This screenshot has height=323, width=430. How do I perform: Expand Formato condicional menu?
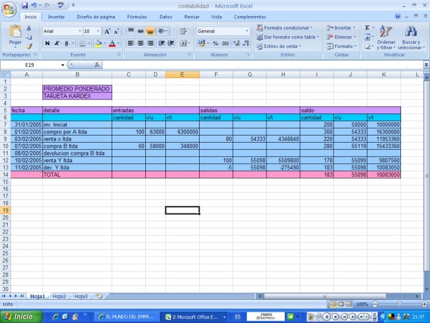click(x=285, y=28)
